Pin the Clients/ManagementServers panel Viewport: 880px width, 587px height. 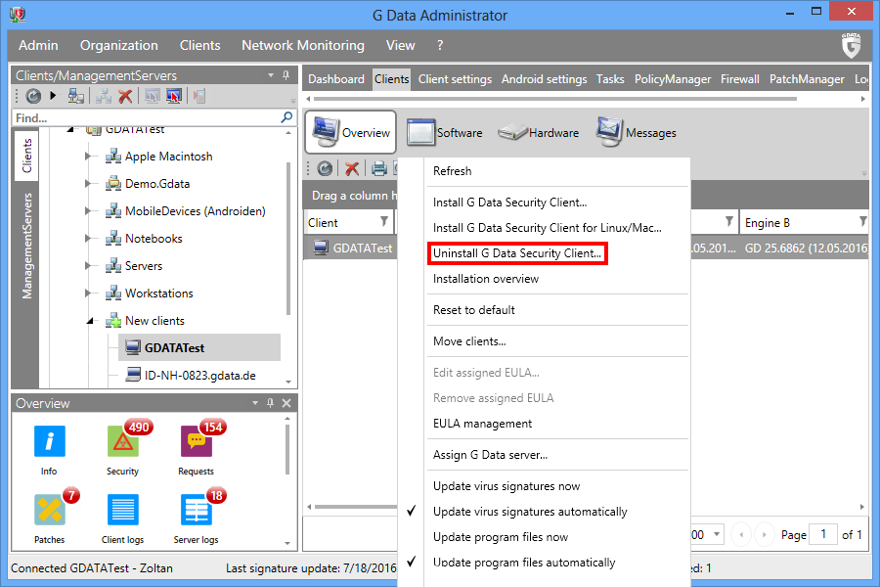click(286, 75)
